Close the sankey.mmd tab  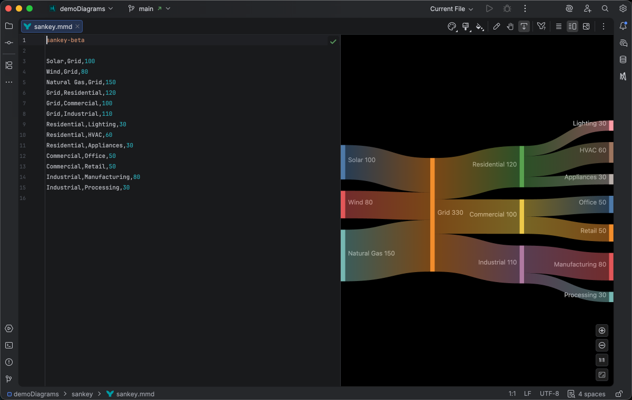77,26
